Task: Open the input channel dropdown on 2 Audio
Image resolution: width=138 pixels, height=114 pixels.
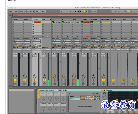Action: click(27, 42)
